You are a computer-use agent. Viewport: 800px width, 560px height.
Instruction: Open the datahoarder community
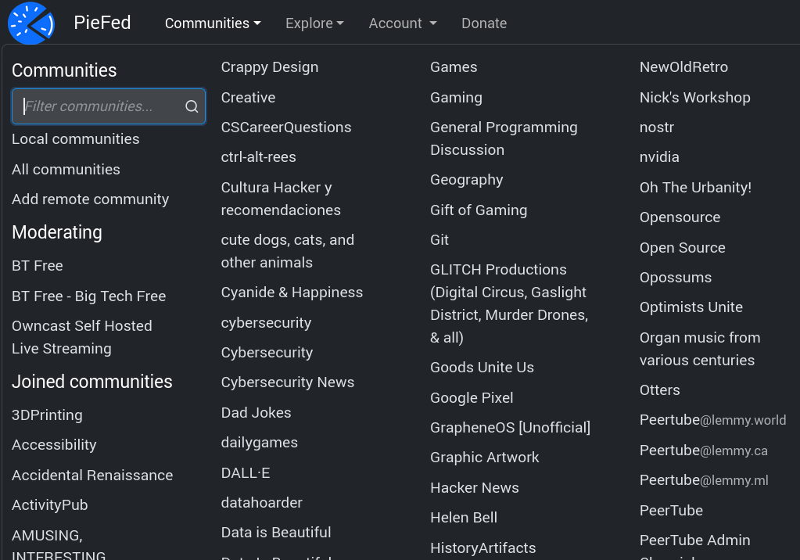[x=262, y=503]
